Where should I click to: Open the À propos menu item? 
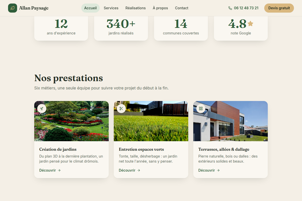coord(160,8)
